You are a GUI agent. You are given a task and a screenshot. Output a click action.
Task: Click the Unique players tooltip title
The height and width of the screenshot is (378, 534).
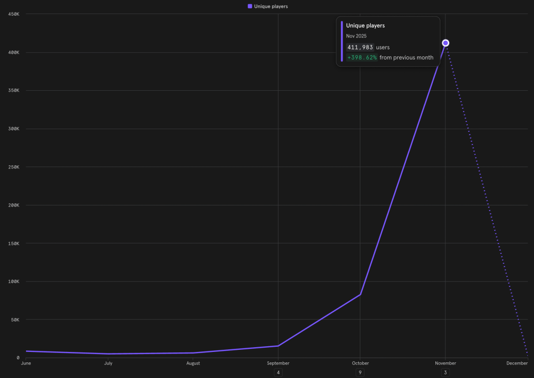[366, 25]
